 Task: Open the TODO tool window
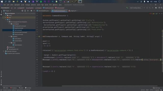click(x=6, y=88)
